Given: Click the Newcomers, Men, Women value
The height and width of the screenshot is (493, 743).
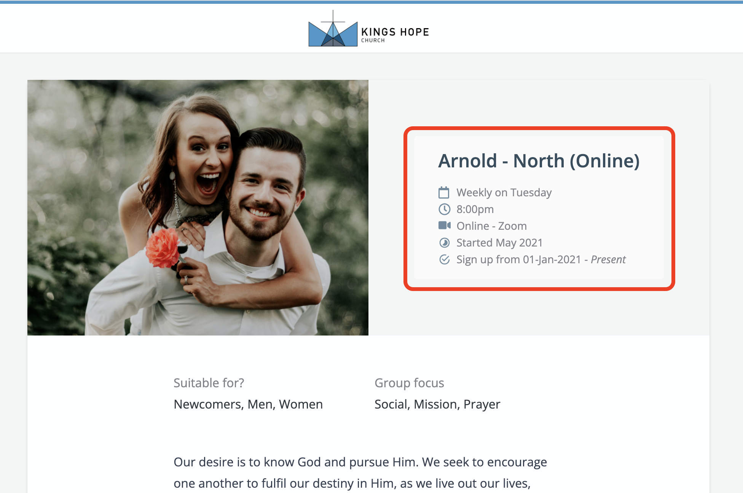Looking at the screenshot, I should pos(248,404).
